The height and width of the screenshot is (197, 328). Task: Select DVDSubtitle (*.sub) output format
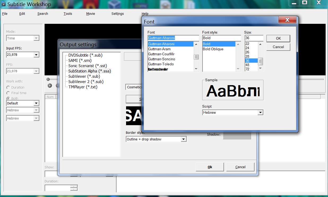pyautogui.click(x=85, y=55)
